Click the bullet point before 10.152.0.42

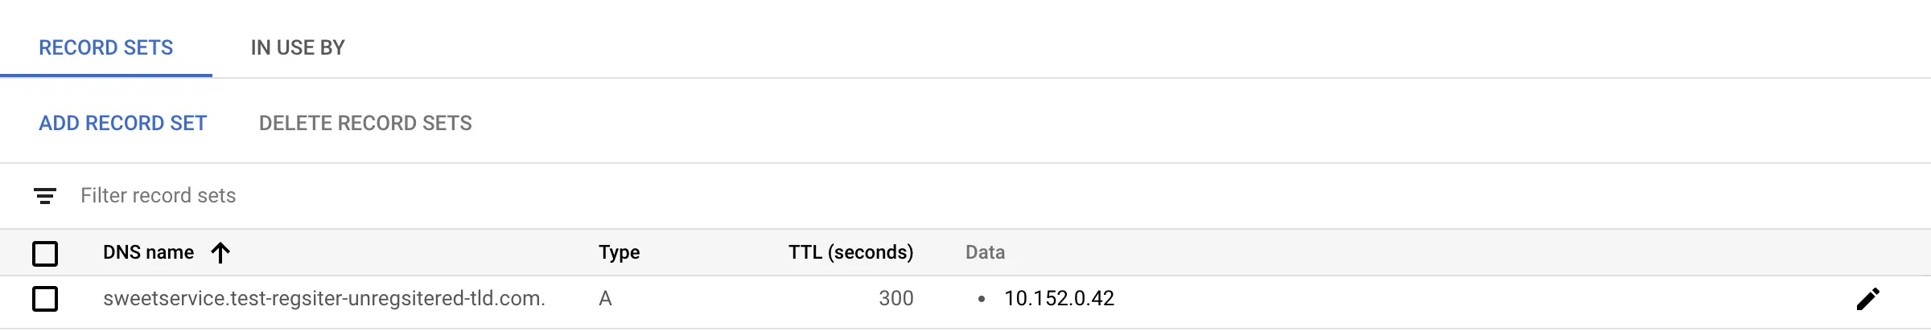pyautogui.click(x=981, y=299)
